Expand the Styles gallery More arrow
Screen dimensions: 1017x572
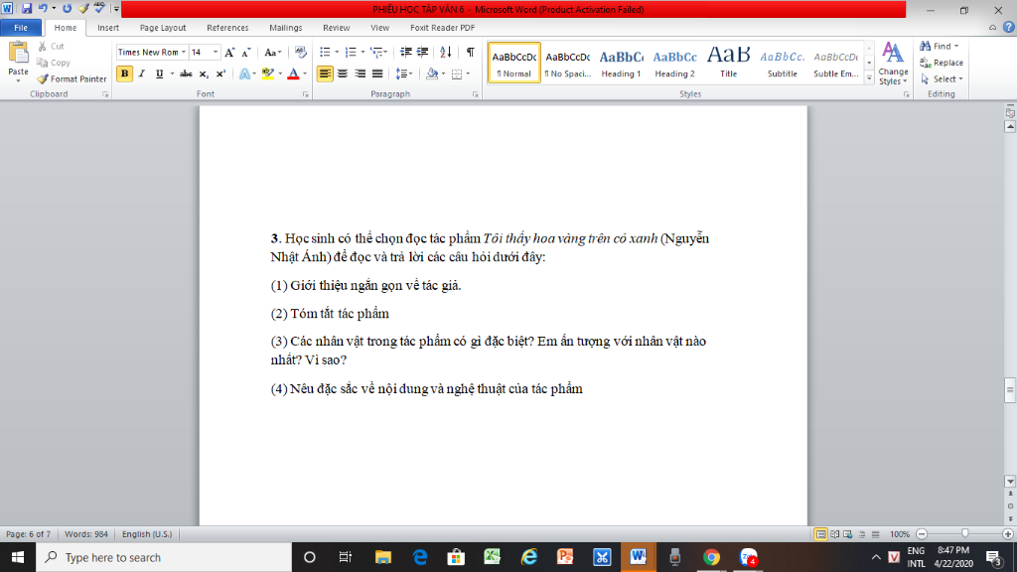[x=869, y=78]
